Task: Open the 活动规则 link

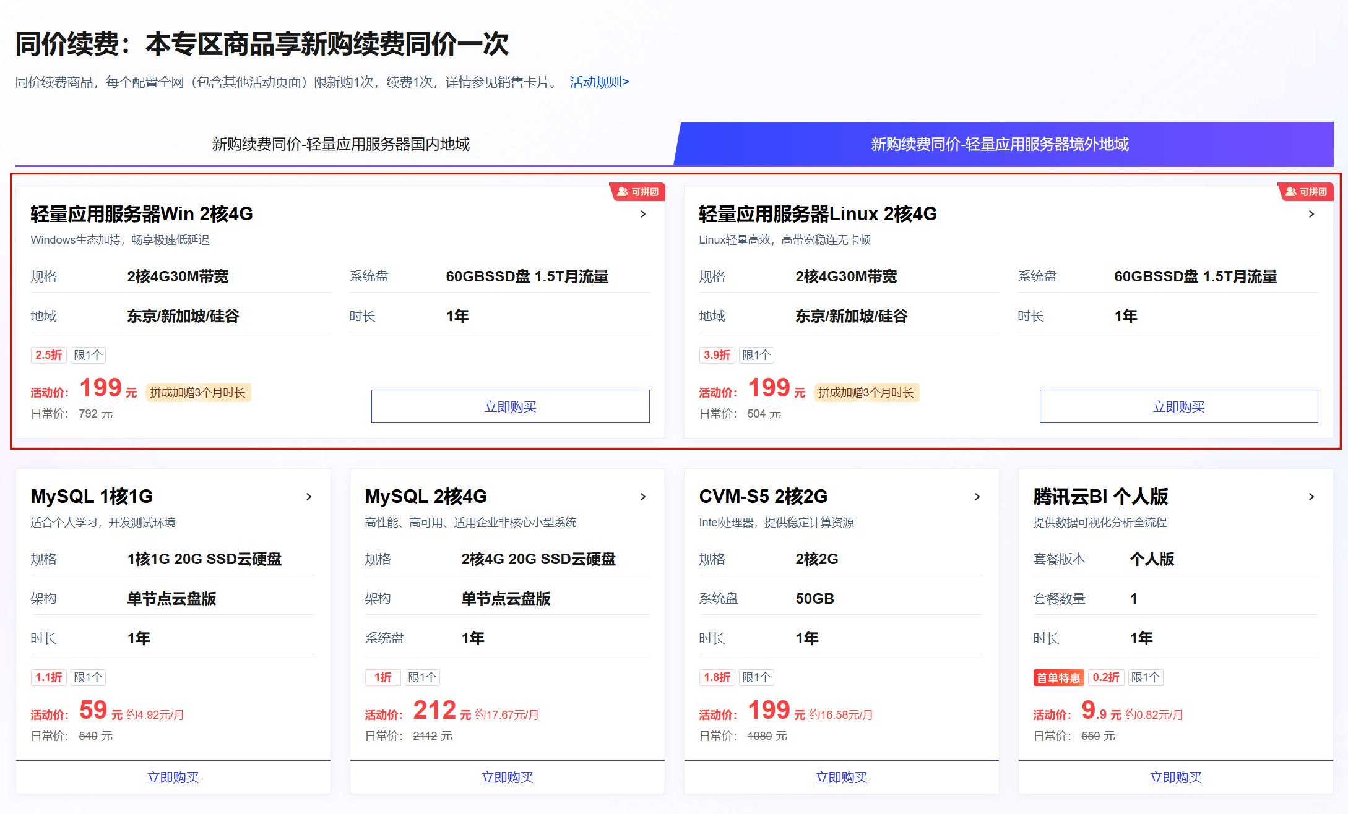Action: (x=599, y=82)
